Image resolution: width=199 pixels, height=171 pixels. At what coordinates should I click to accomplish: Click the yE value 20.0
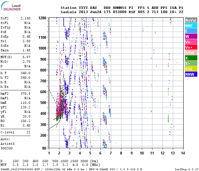tap(26, 116)
